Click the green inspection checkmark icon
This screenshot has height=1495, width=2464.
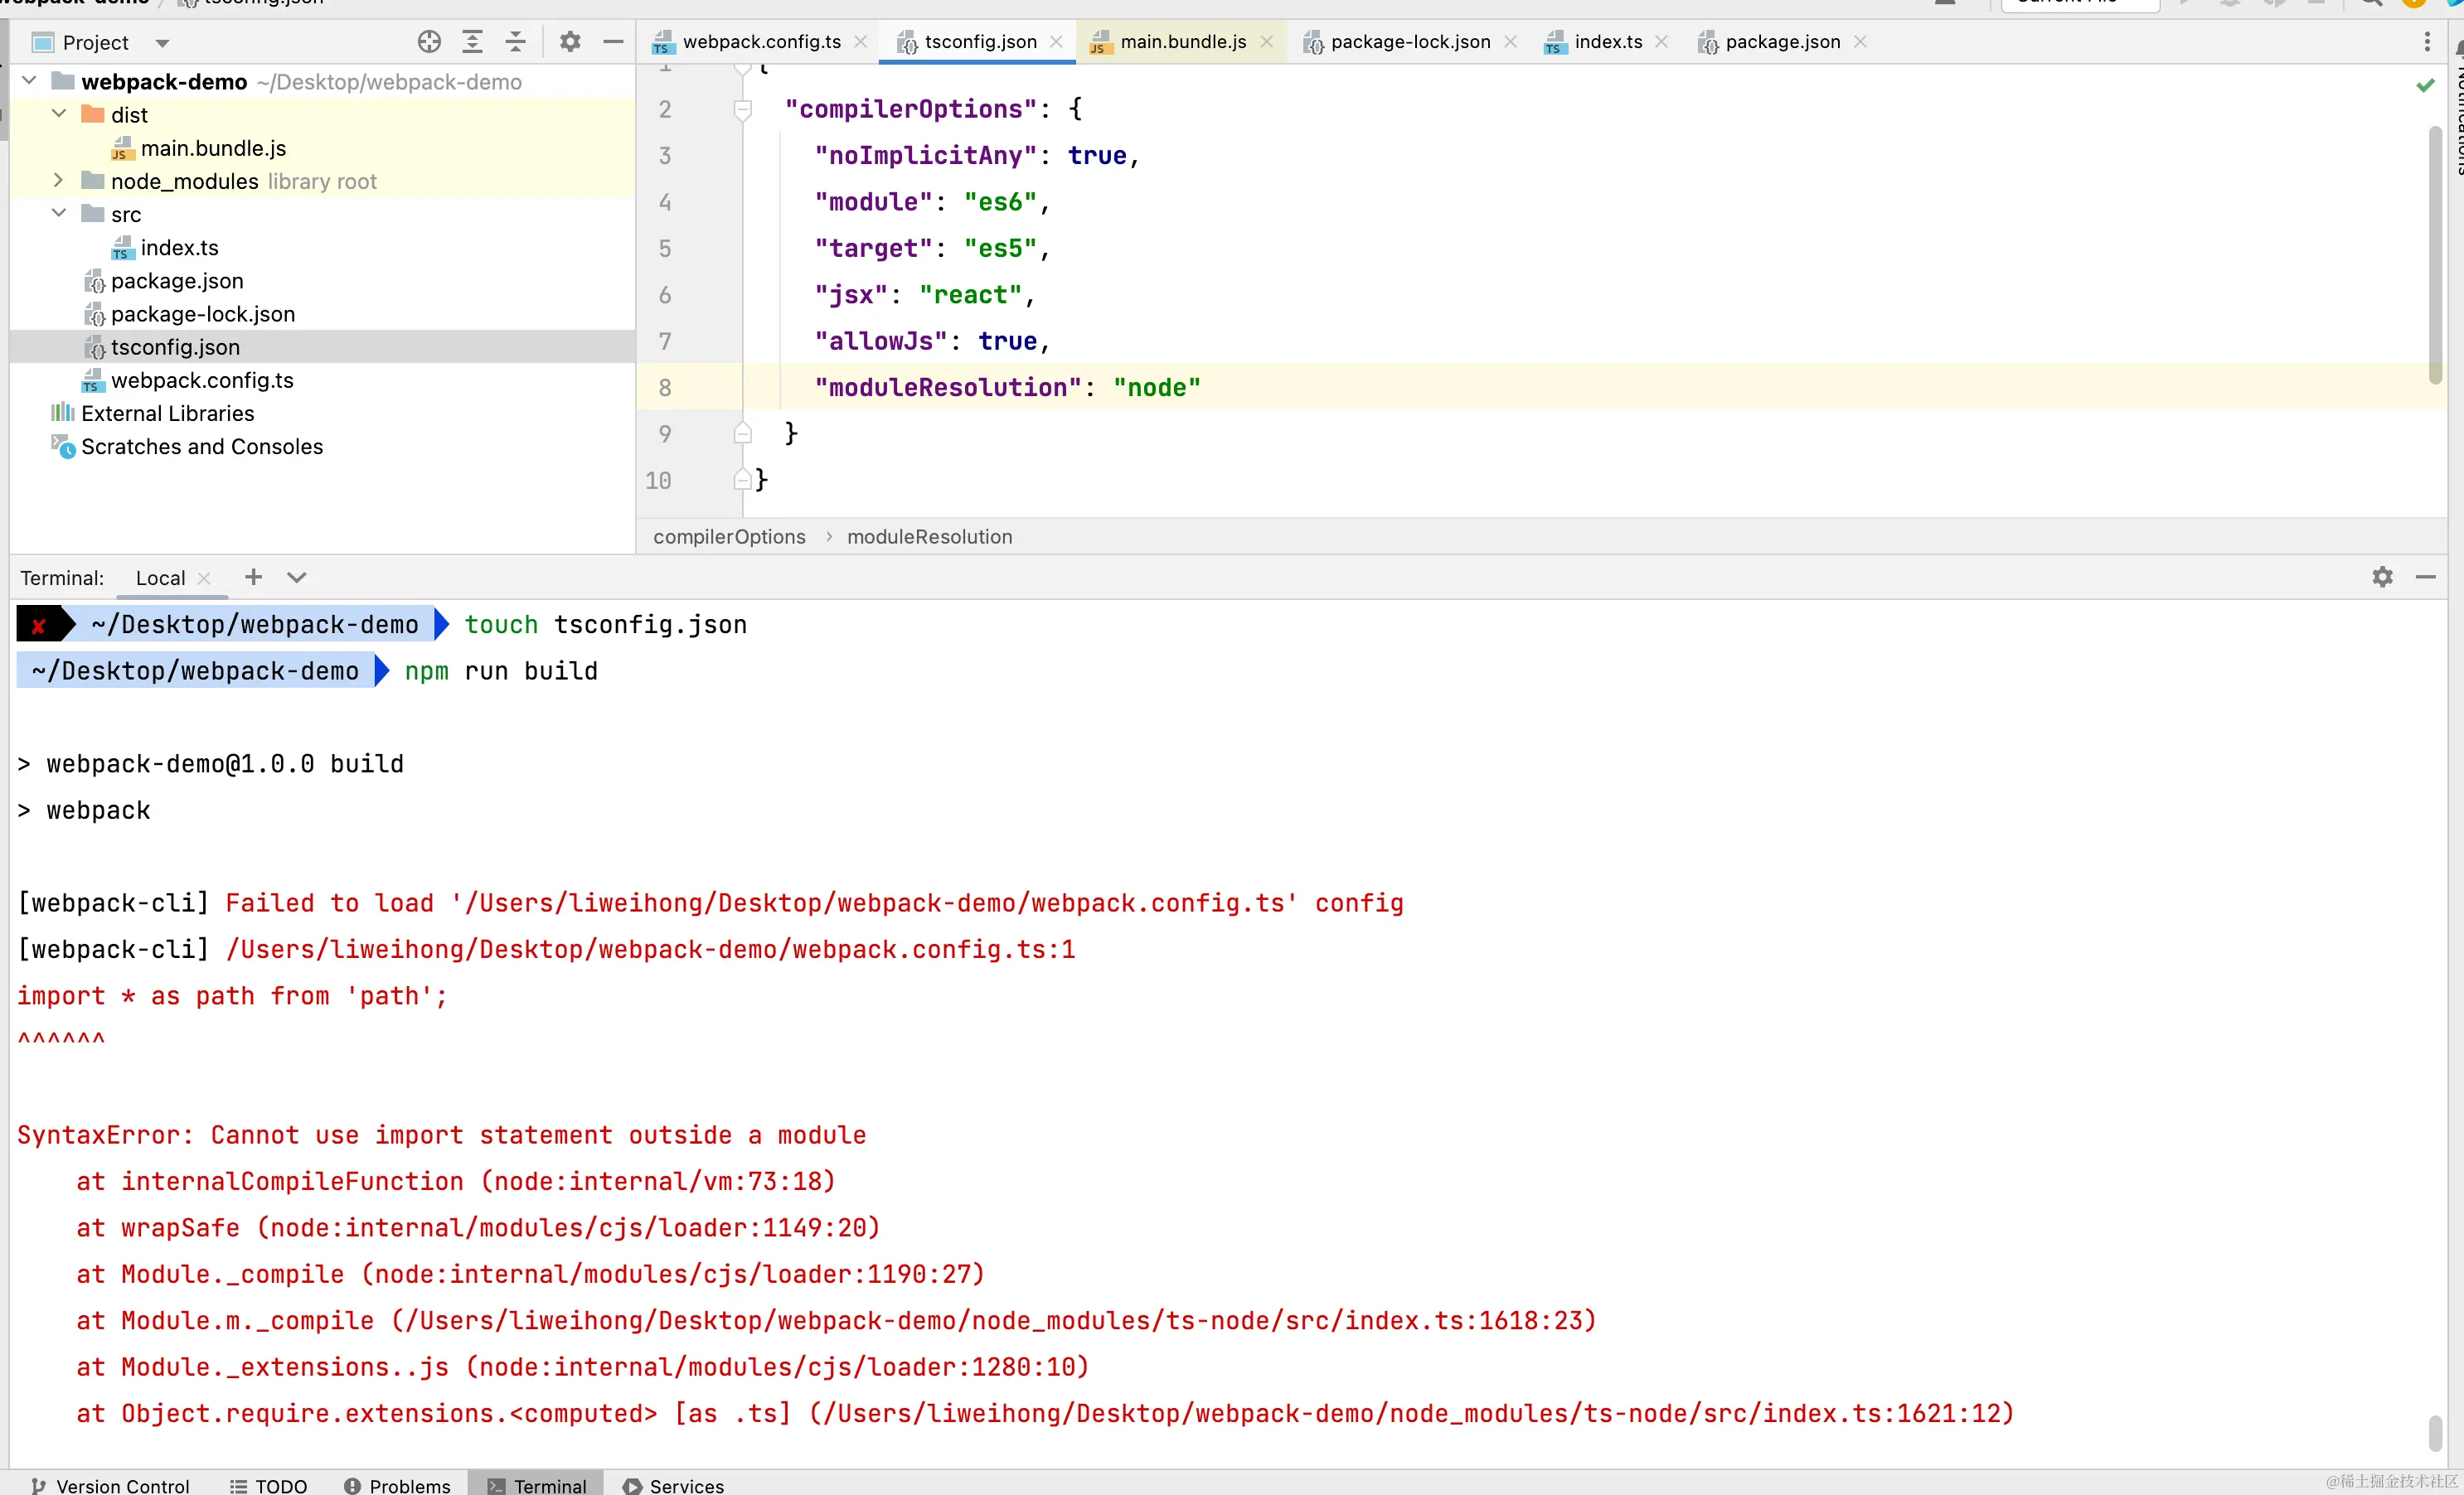point(2425,86)
